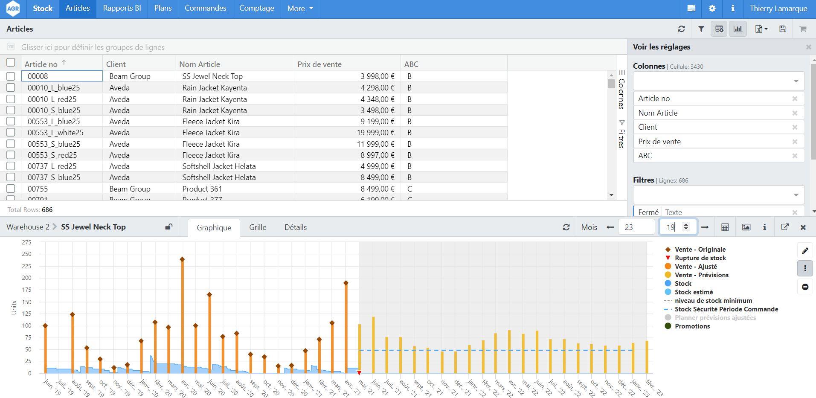
Task: Remove the Client column
Action: point(795,127)
